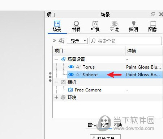Collapse the 场景设置 tree node

coord(56,59)
